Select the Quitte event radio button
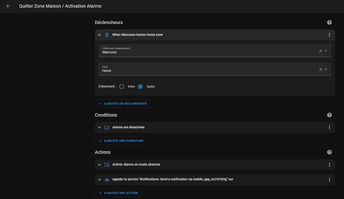 tap(141, 87)
